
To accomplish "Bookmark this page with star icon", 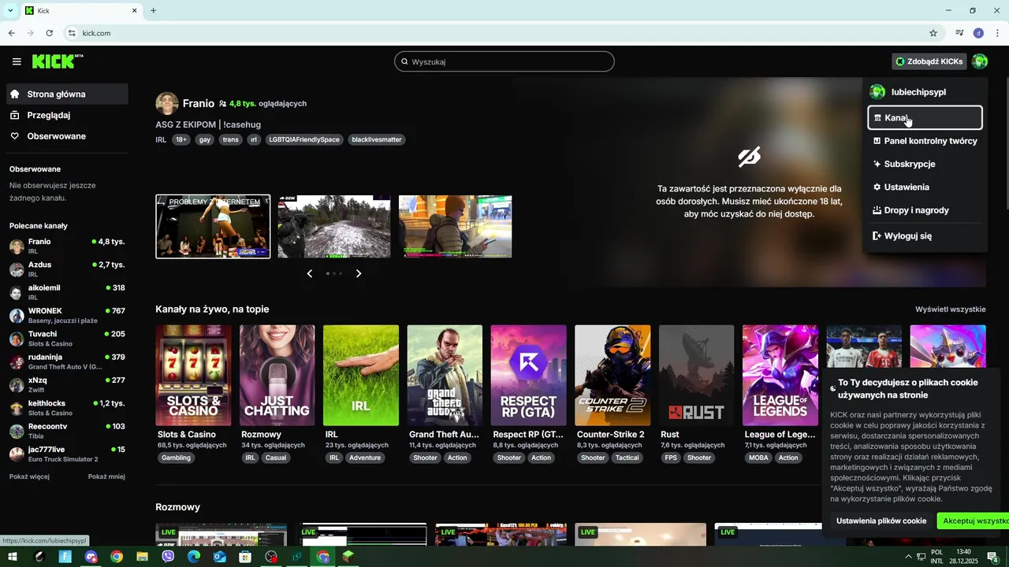I will pos(933,33).
